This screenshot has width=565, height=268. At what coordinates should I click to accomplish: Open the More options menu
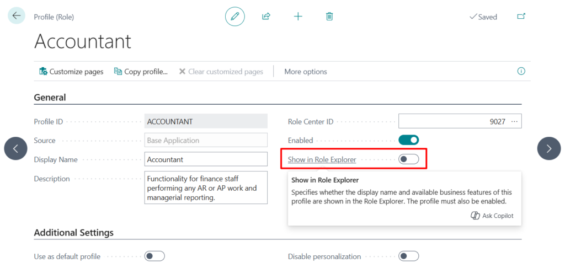pyautogui.click(x=306, y=72)
